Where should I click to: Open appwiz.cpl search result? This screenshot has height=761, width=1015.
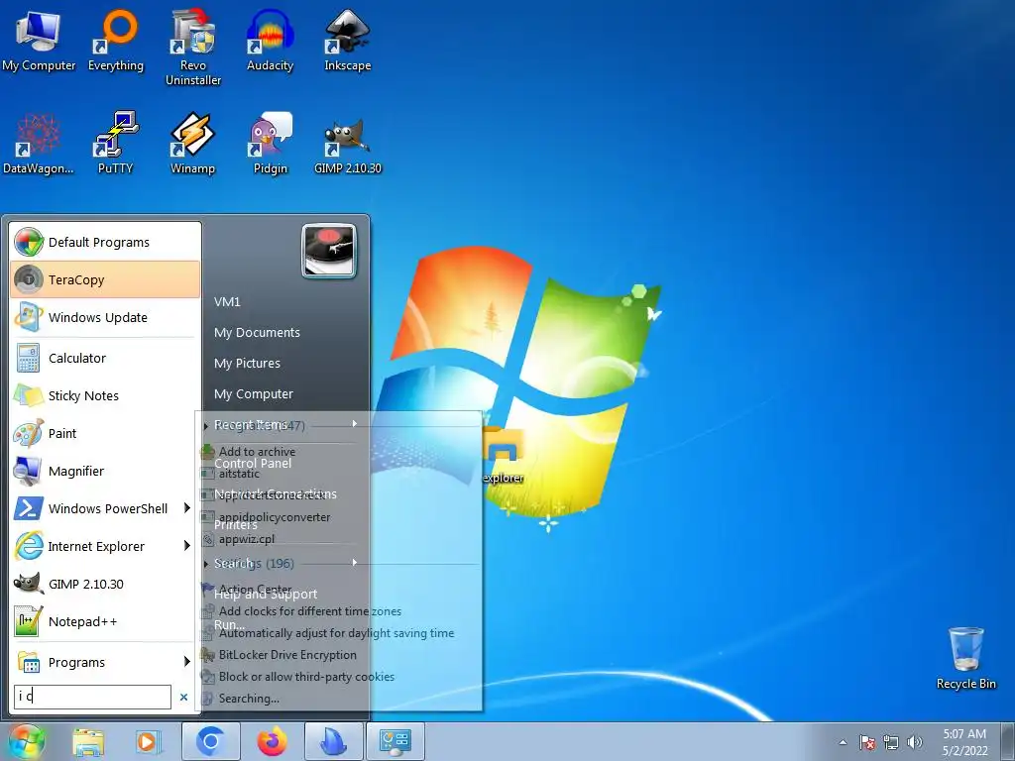[247, 538]
